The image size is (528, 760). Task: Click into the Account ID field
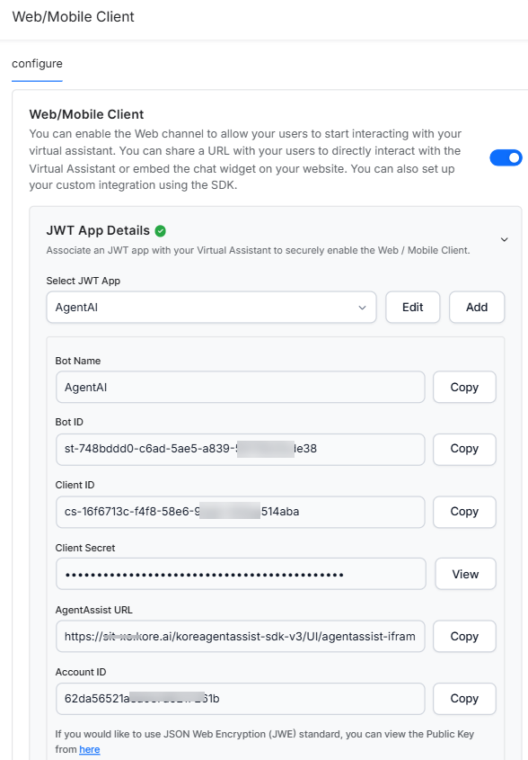tap(241, 699)
